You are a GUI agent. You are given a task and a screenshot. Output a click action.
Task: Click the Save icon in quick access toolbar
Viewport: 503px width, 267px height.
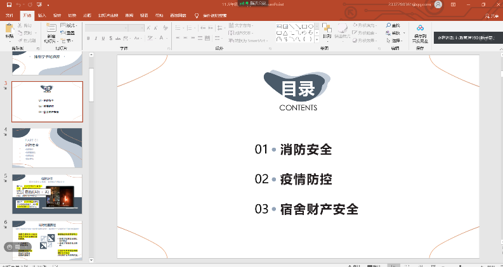tap(8, 4)
